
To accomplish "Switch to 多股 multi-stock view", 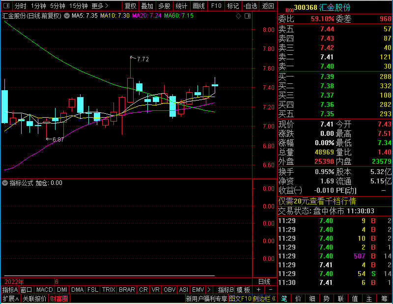I will click(164, 6).
